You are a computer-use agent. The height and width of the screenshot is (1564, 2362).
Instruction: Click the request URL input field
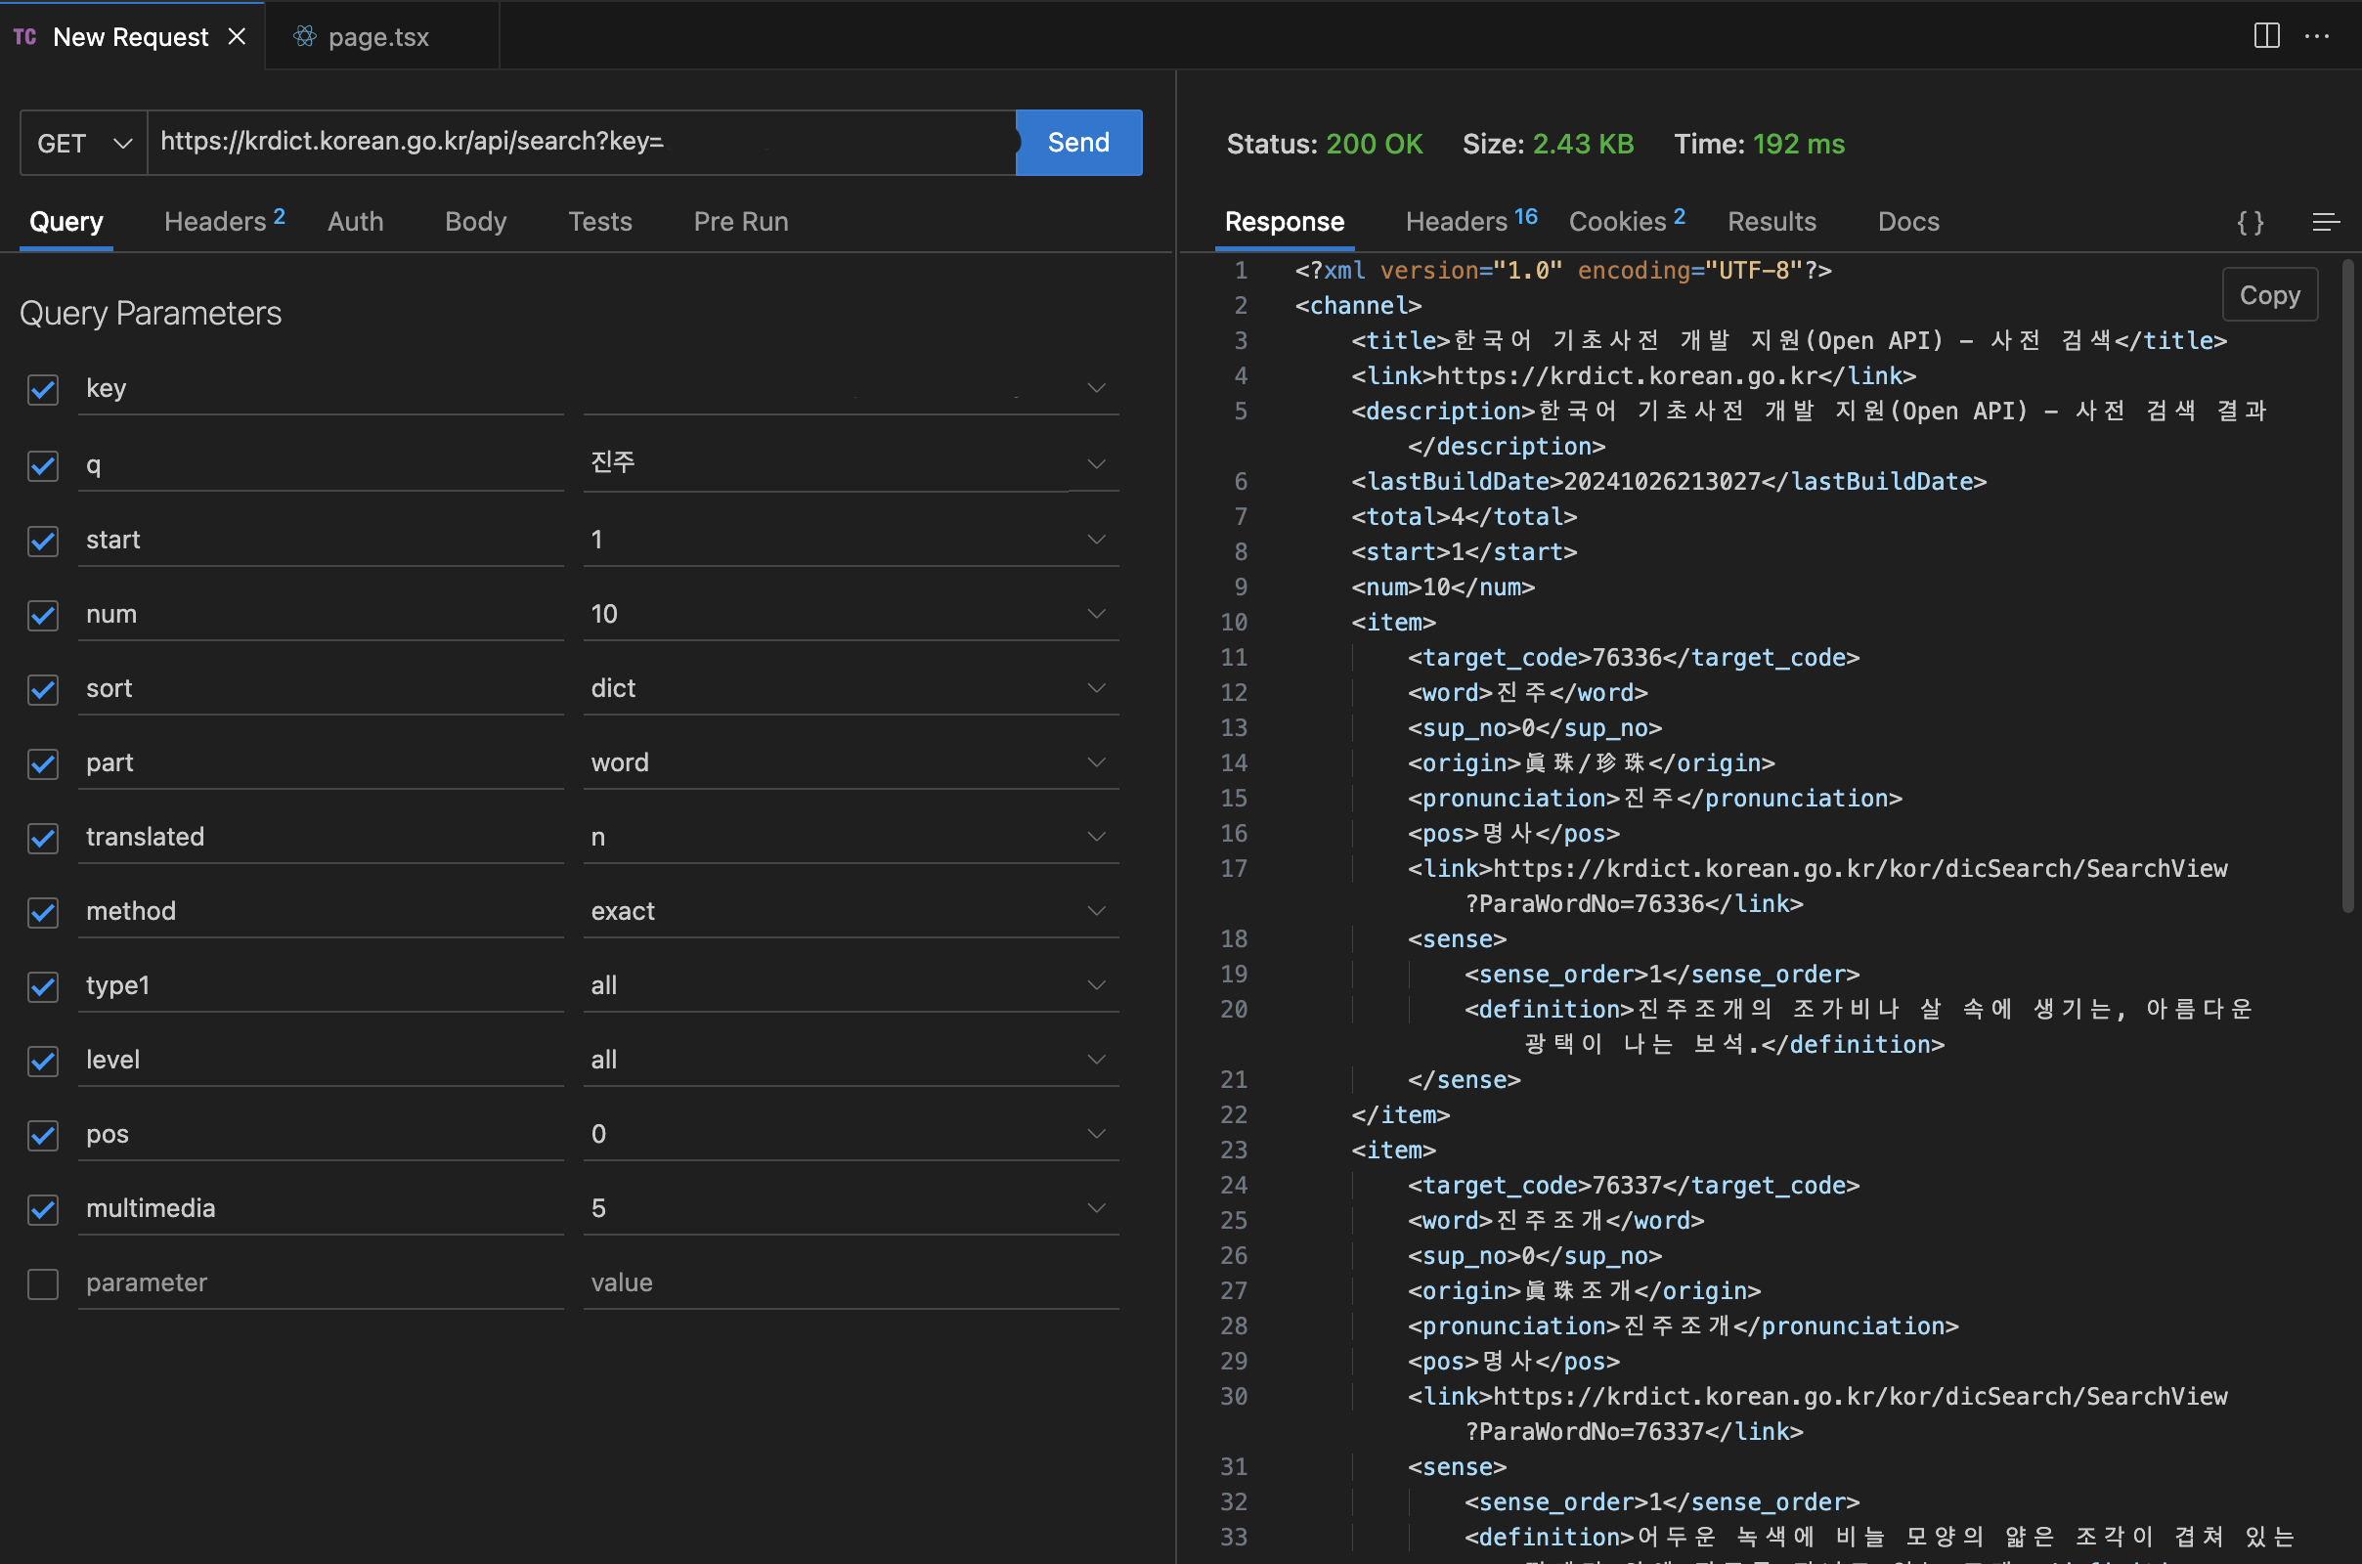[x=579, y=142]
